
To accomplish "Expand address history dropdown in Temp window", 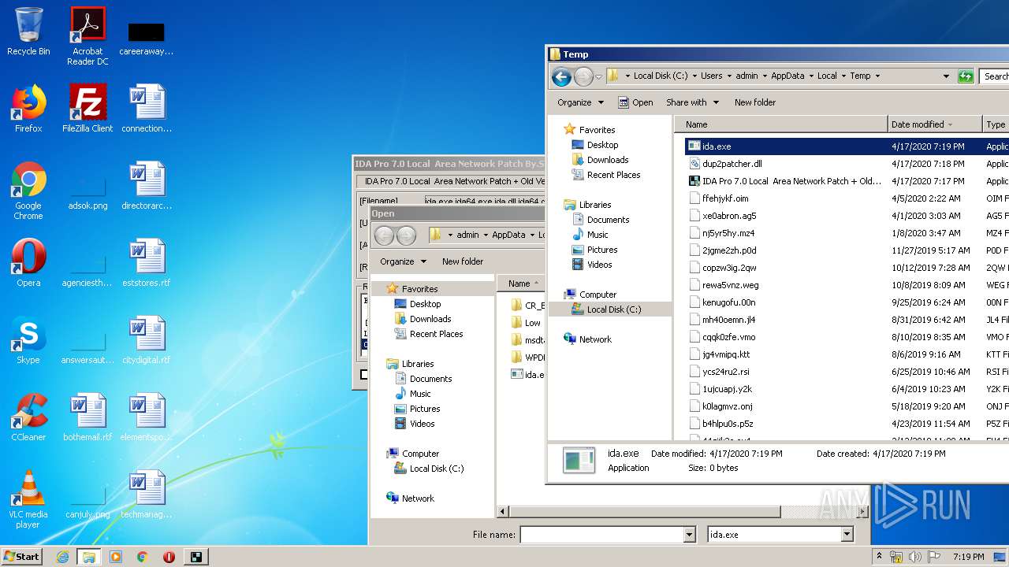I will 946,76.
